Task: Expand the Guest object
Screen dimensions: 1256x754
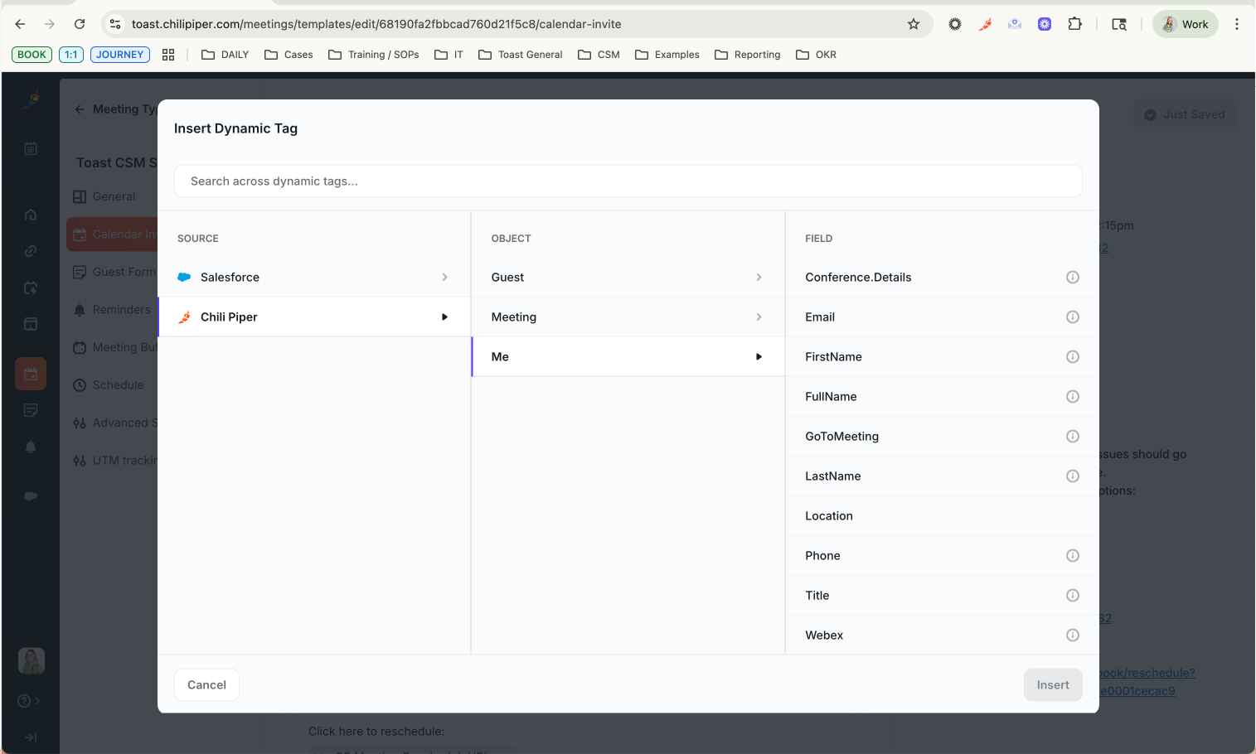Action: point(627,278)
